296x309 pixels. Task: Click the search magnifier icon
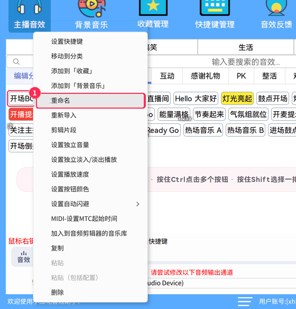coord(16,62)
